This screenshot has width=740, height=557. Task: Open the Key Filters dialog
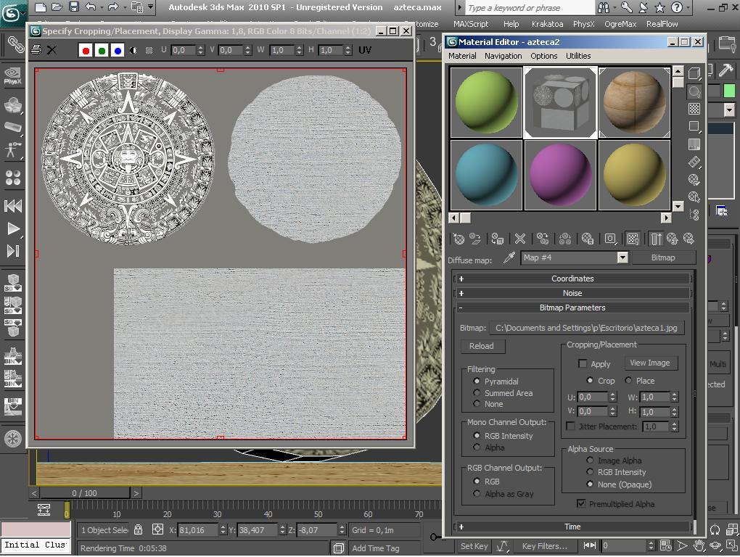click(x=544, y=546)
